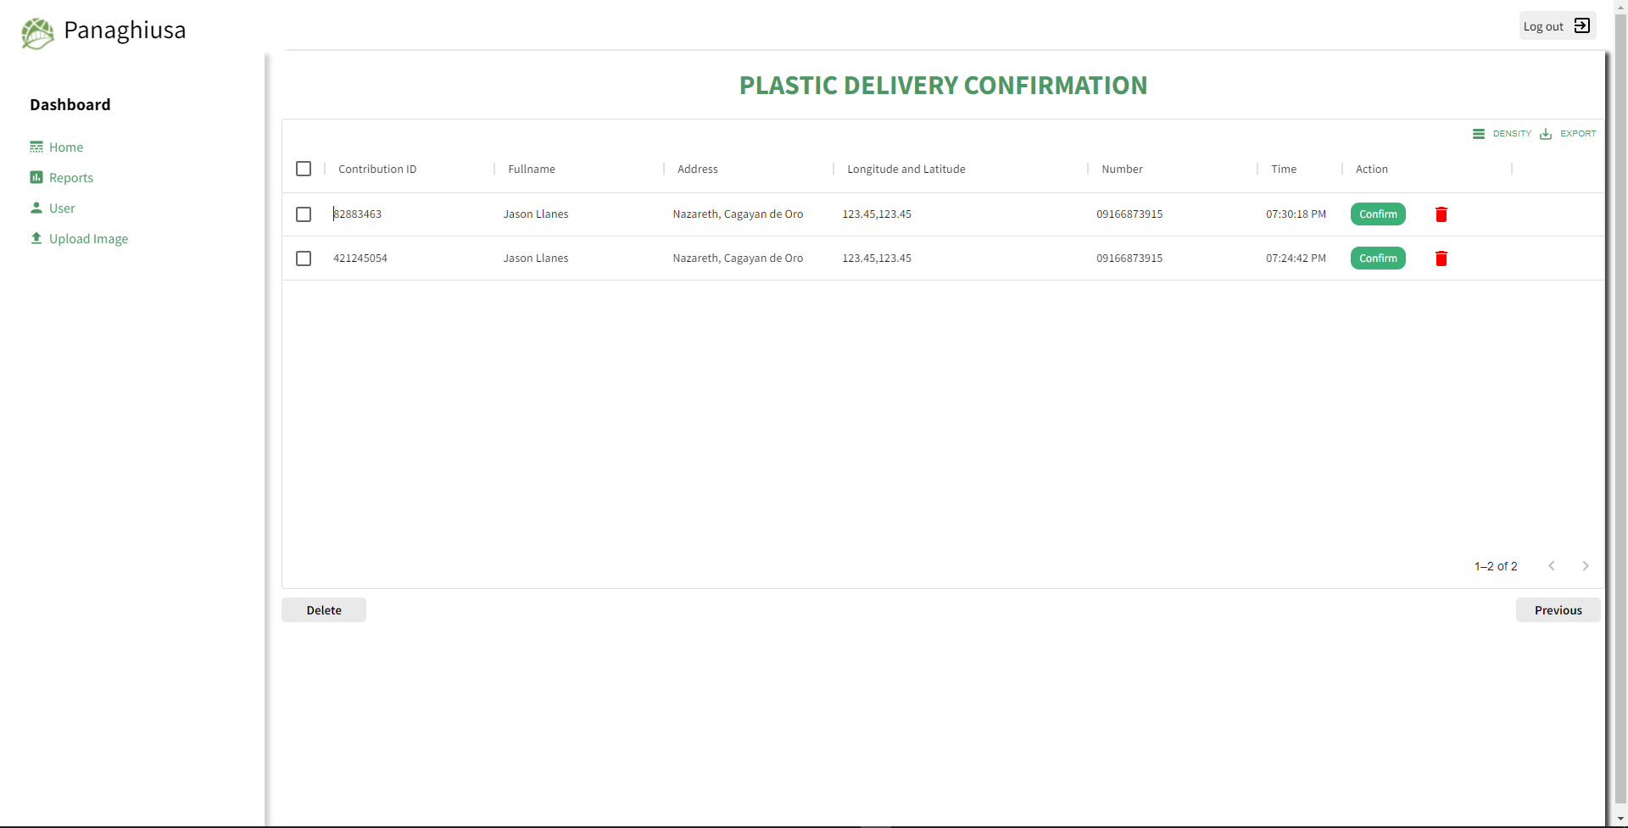Image resolution: width=1628 pixels, height=828 pixels.
Task: Go to previous table page chevron
Action: (x=1552, y=566)
